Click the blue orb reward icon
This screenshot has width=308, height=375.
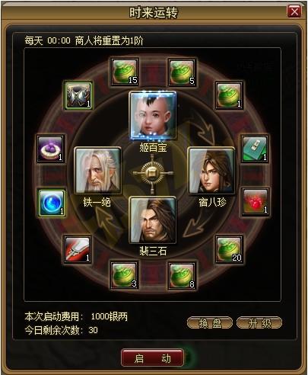pos(52,203)
